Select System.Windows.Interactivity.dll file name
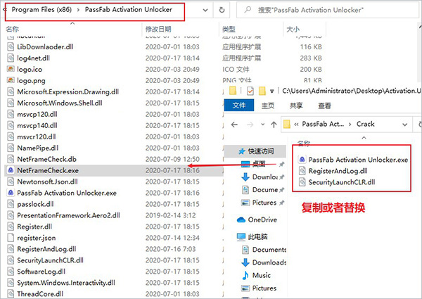Viewport: 422px width, 299px height. tap(66, 283)
